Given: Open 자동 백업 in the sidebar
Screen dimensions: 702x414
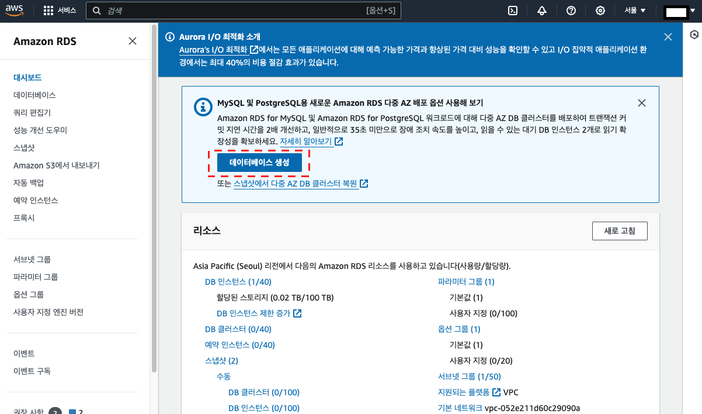Looking at the screenshot, I should tap(29, 182).
